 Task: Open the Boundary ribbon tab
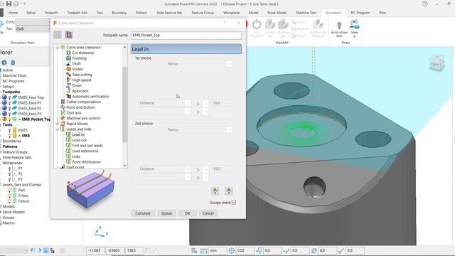click(119, 13)
